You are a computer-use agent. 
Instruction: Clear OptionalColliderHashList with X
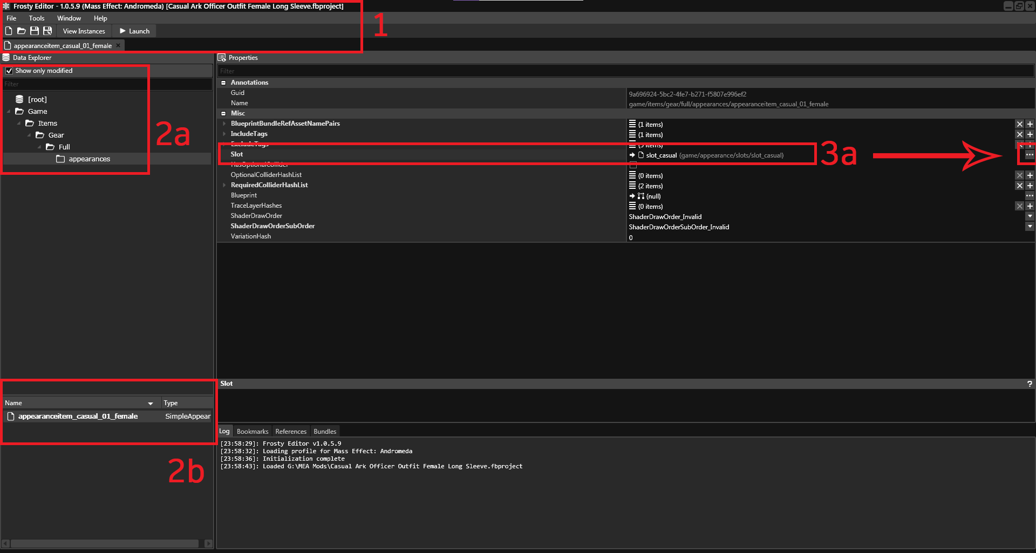(x=1020, y=175)
